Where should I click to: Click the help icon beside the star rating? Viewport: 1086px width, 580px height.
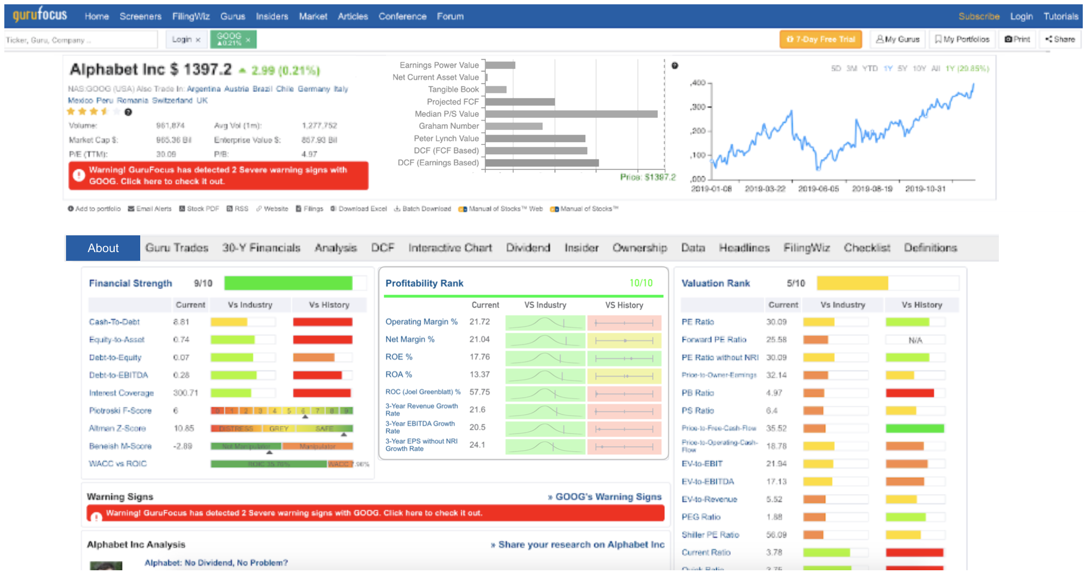click(x=128, y=113)
